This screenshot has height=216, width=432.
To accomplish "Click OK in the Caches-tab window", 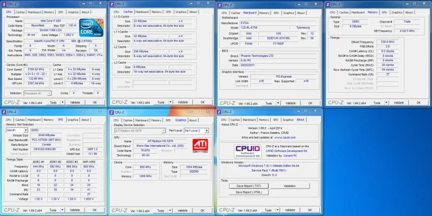I will tap(202, 102).
